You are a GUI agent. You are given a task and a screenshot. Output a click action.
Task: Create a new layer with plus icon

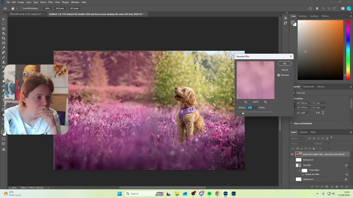(x=341, y=187)
